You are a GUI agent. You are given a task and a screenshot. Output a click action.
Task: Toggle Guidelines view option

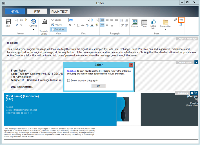point(58,29)
